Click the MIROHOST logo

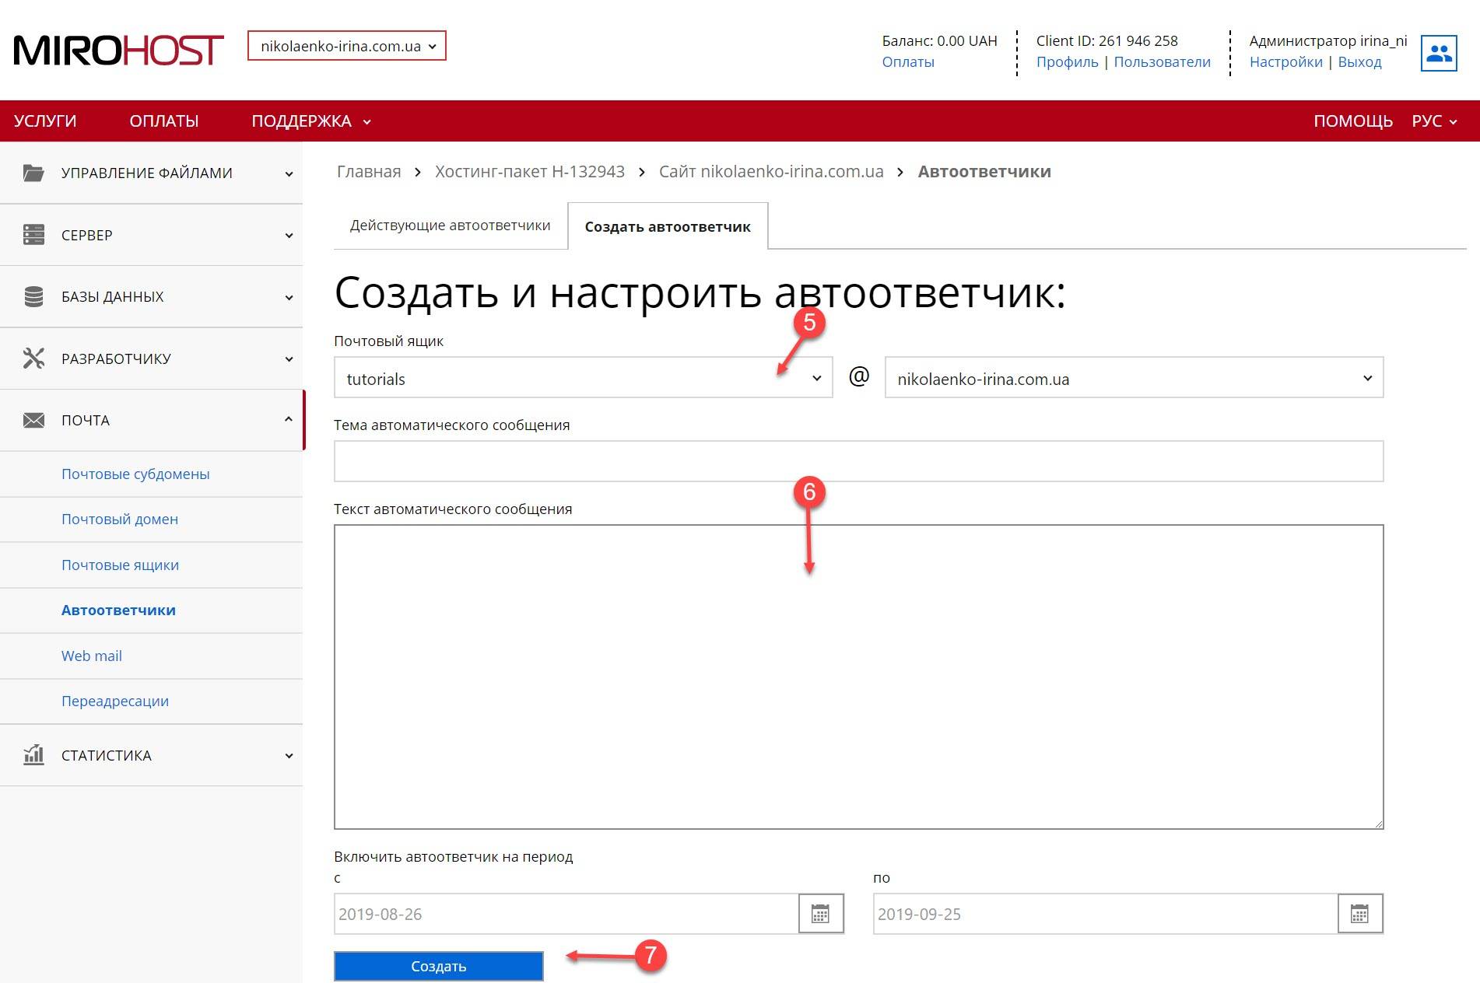point(118,51)
